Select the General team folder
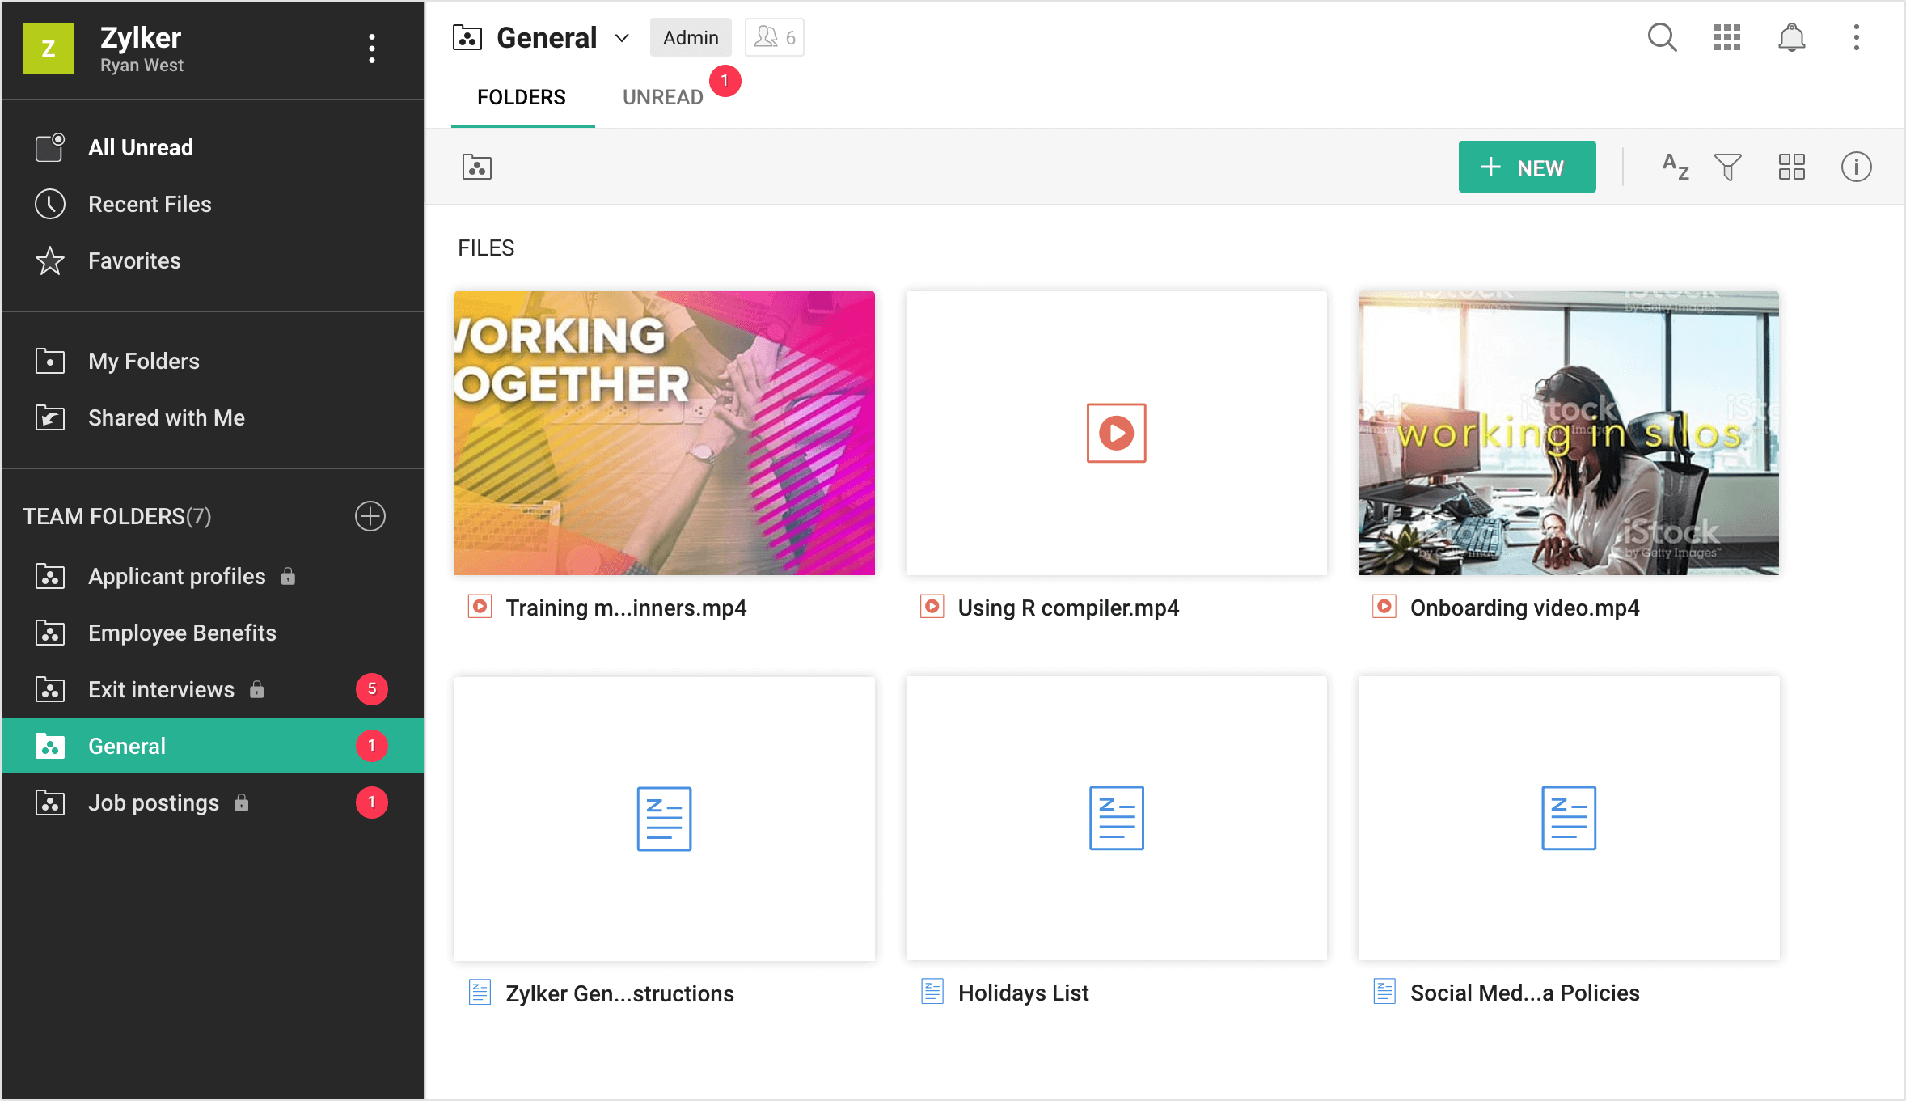The image size is (1906, 1101). point(213,746)
